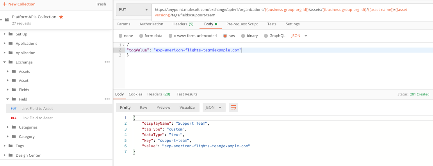The width and height of the screenshot is (433, 166).
Task: Select the PUT Link Field to Asset request
Action: click(x=59, y=108)
